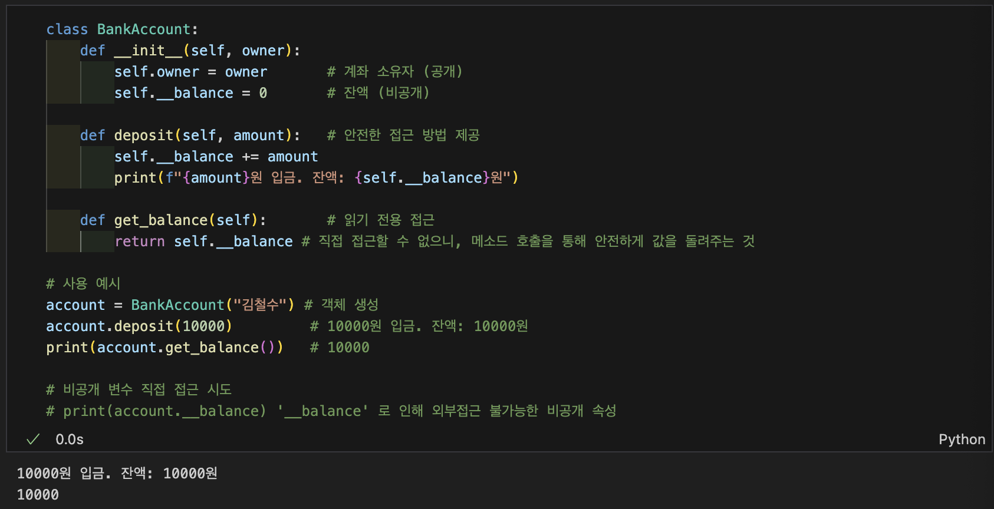The width and height of the screenshot is (994, 509).
Task: Click the '# 읽기 전용 접근' comment
Action: click(x=381, y=220)
